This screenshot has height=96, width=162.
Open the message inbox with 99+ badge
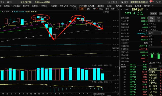(150, 2)
